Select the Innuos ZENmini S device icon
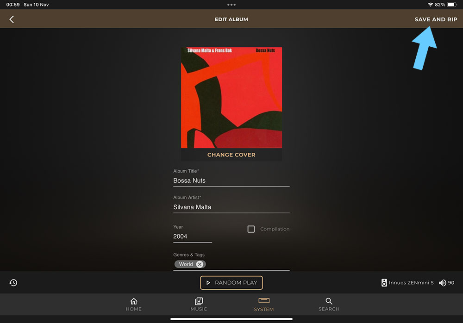 tap(384, 283)
